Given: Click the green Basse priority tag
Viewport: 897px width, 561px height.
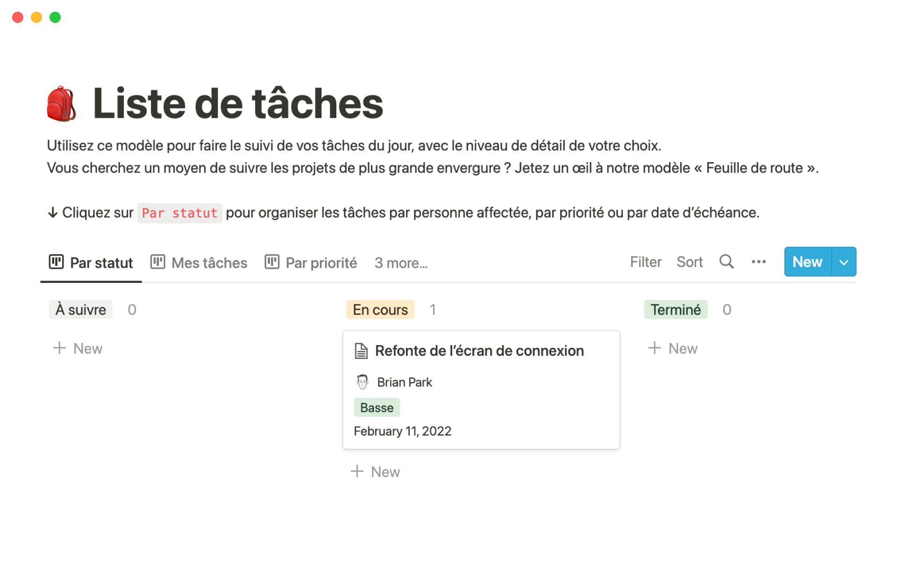Looking at the screenshot, I should [377, 408].
